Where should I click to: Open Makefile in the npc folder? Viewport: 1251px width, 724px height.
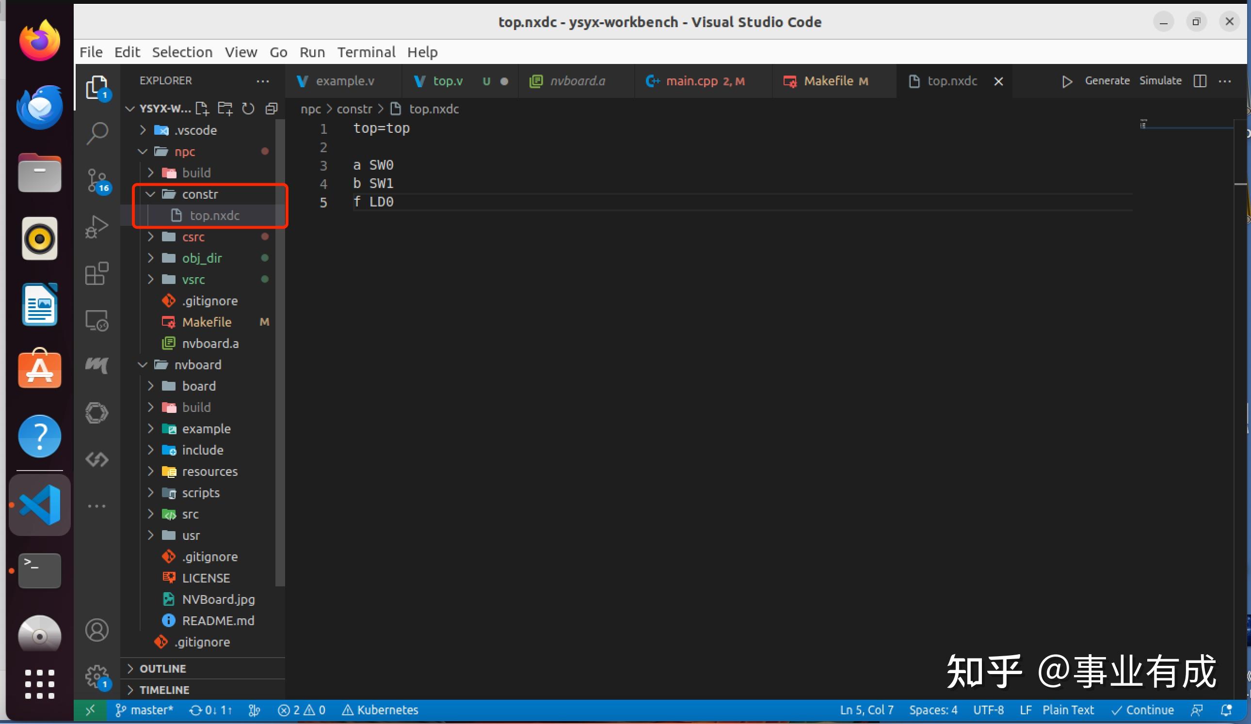coord(207,322)
